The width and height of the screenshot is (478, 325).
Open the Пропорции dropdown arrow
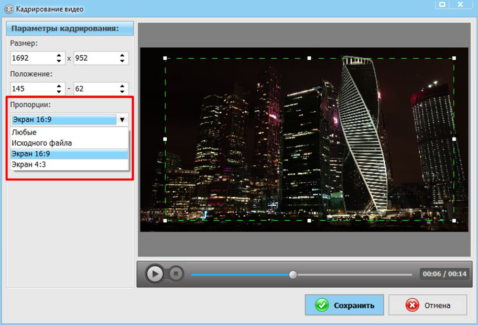tap(122, 120)
